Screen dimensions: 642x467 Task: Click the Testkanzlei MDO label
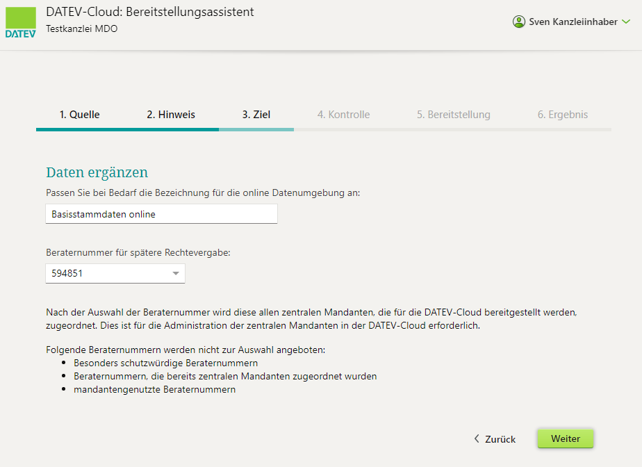[81, 28]
